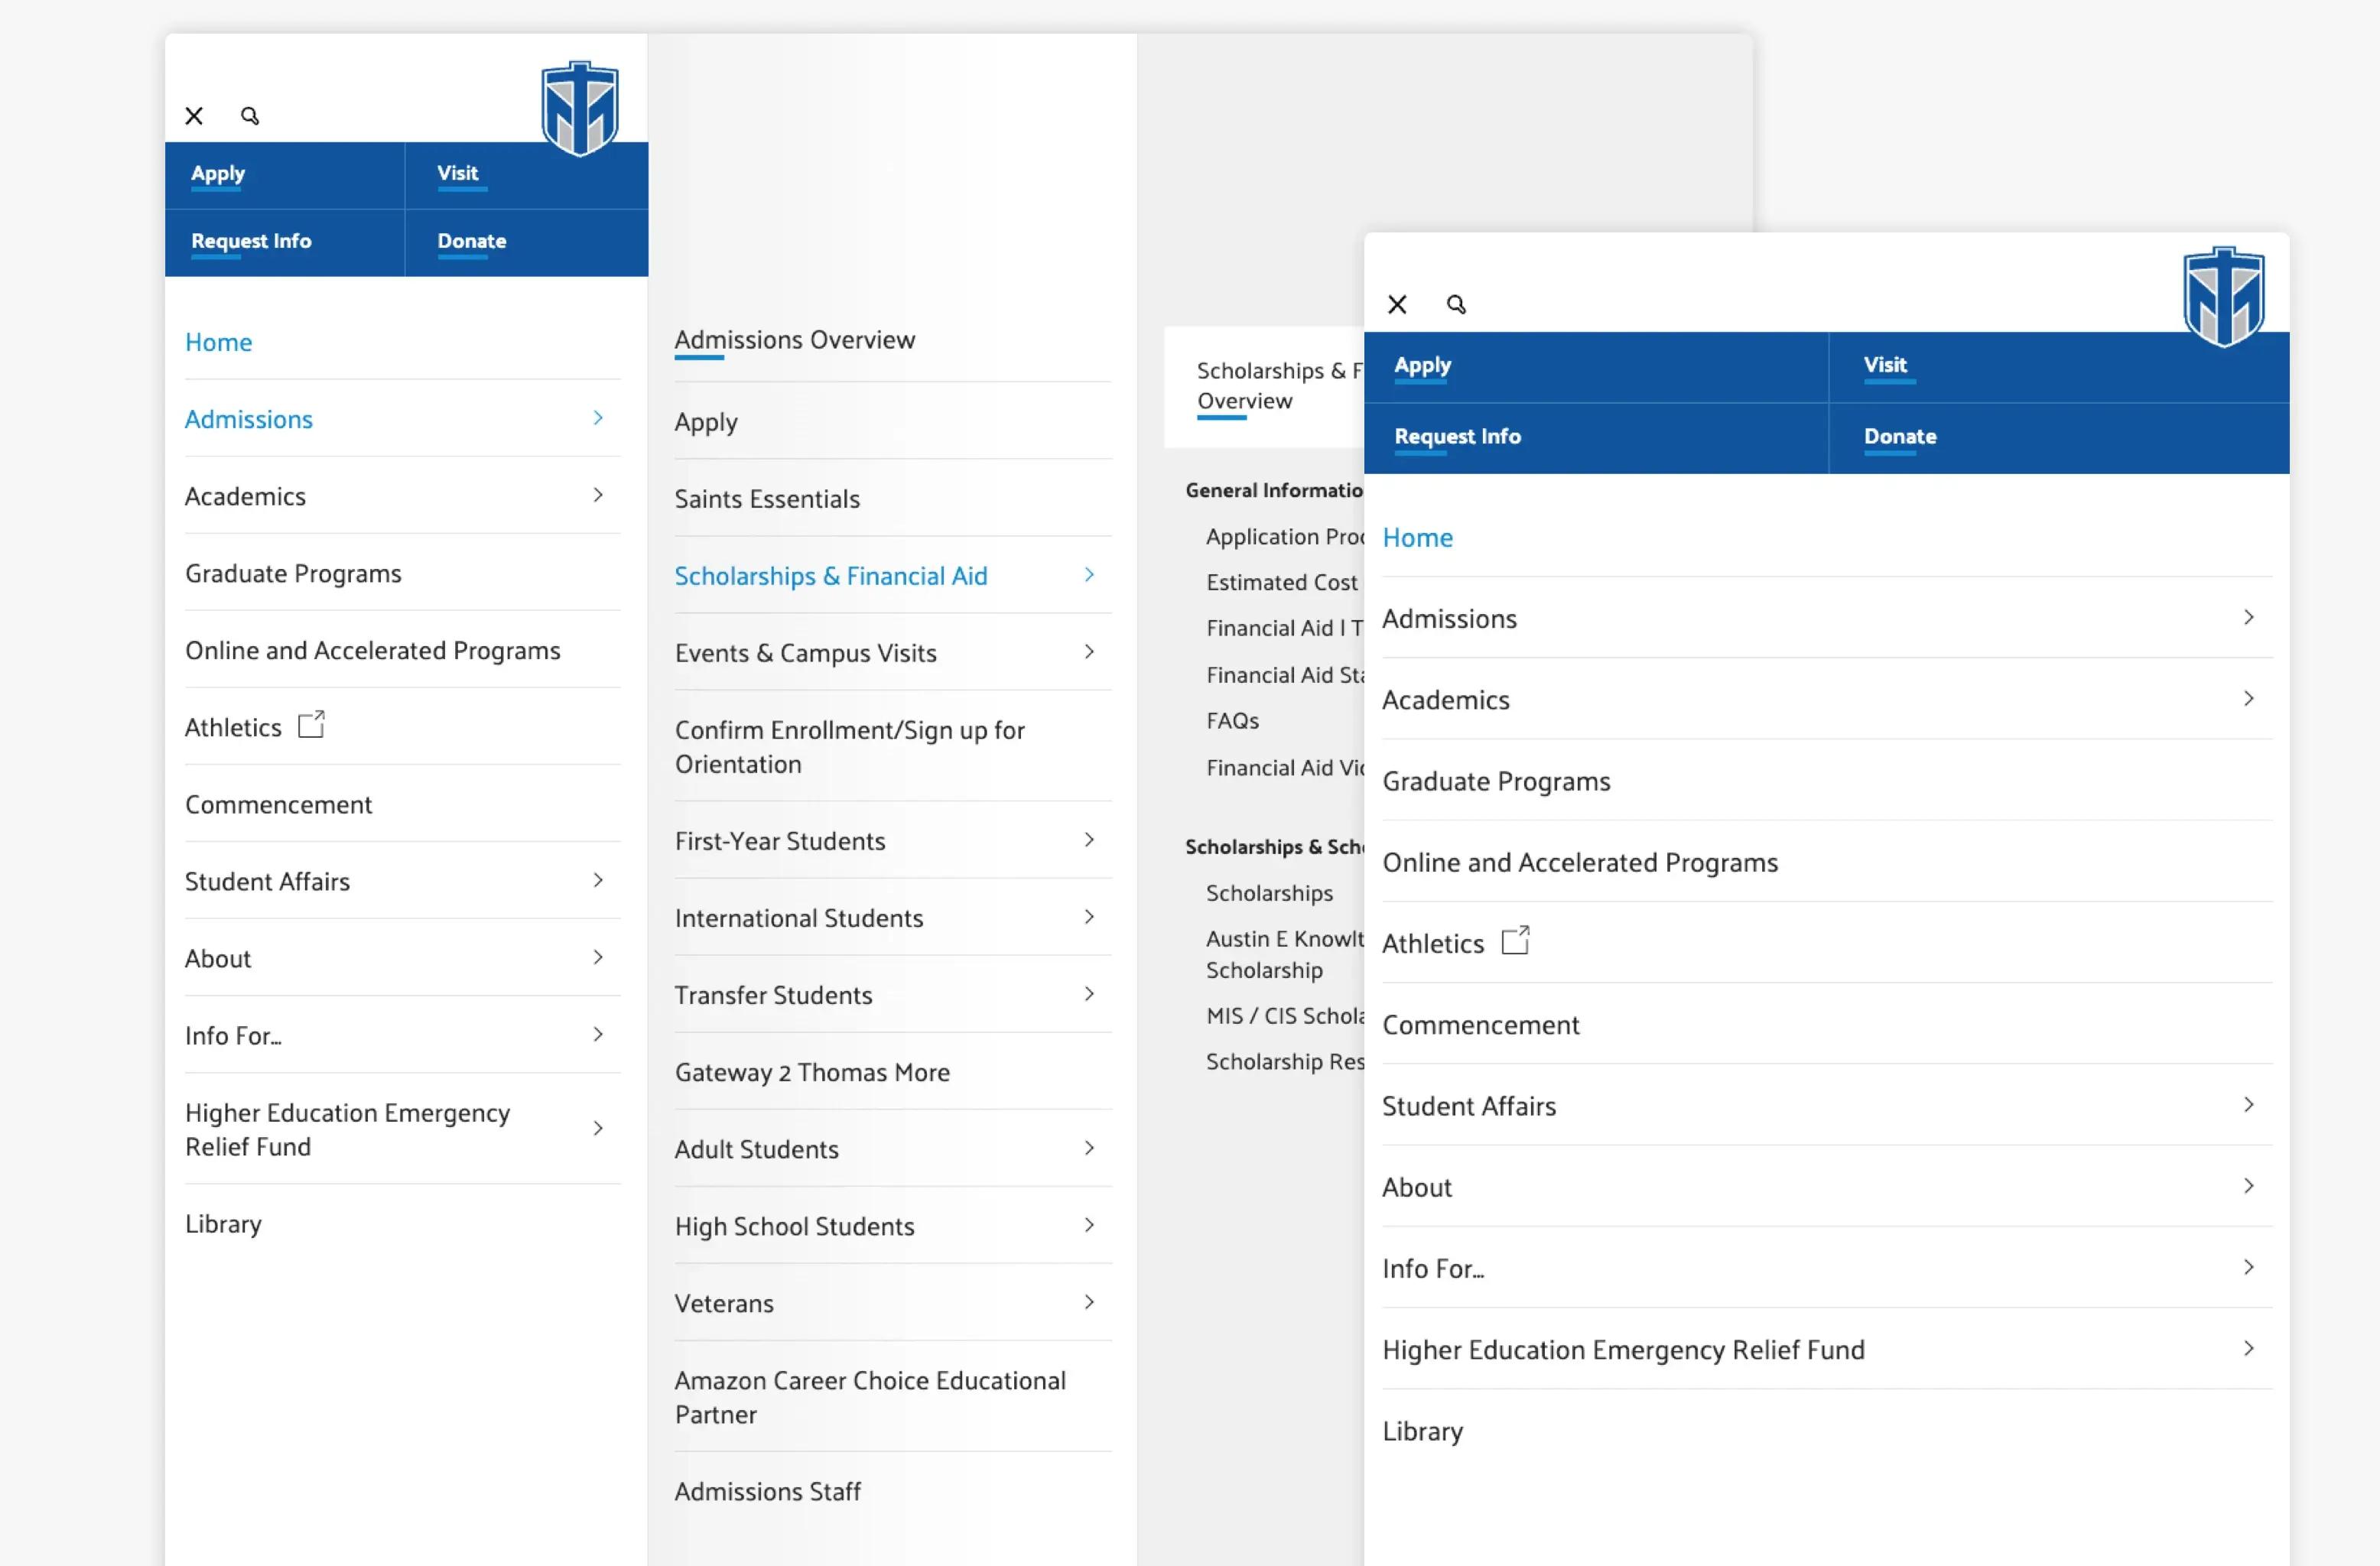
Task: Expand Academics chevron in left panel
Action: [x=598, y=495]
